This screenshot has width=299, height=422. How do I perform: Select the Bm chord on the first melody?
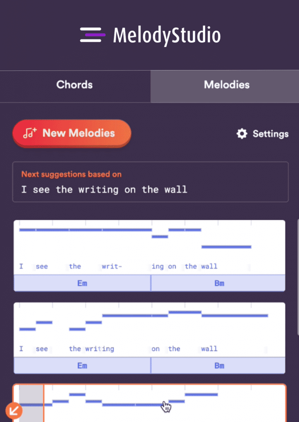pyautogui.click(x=219, y=283)
